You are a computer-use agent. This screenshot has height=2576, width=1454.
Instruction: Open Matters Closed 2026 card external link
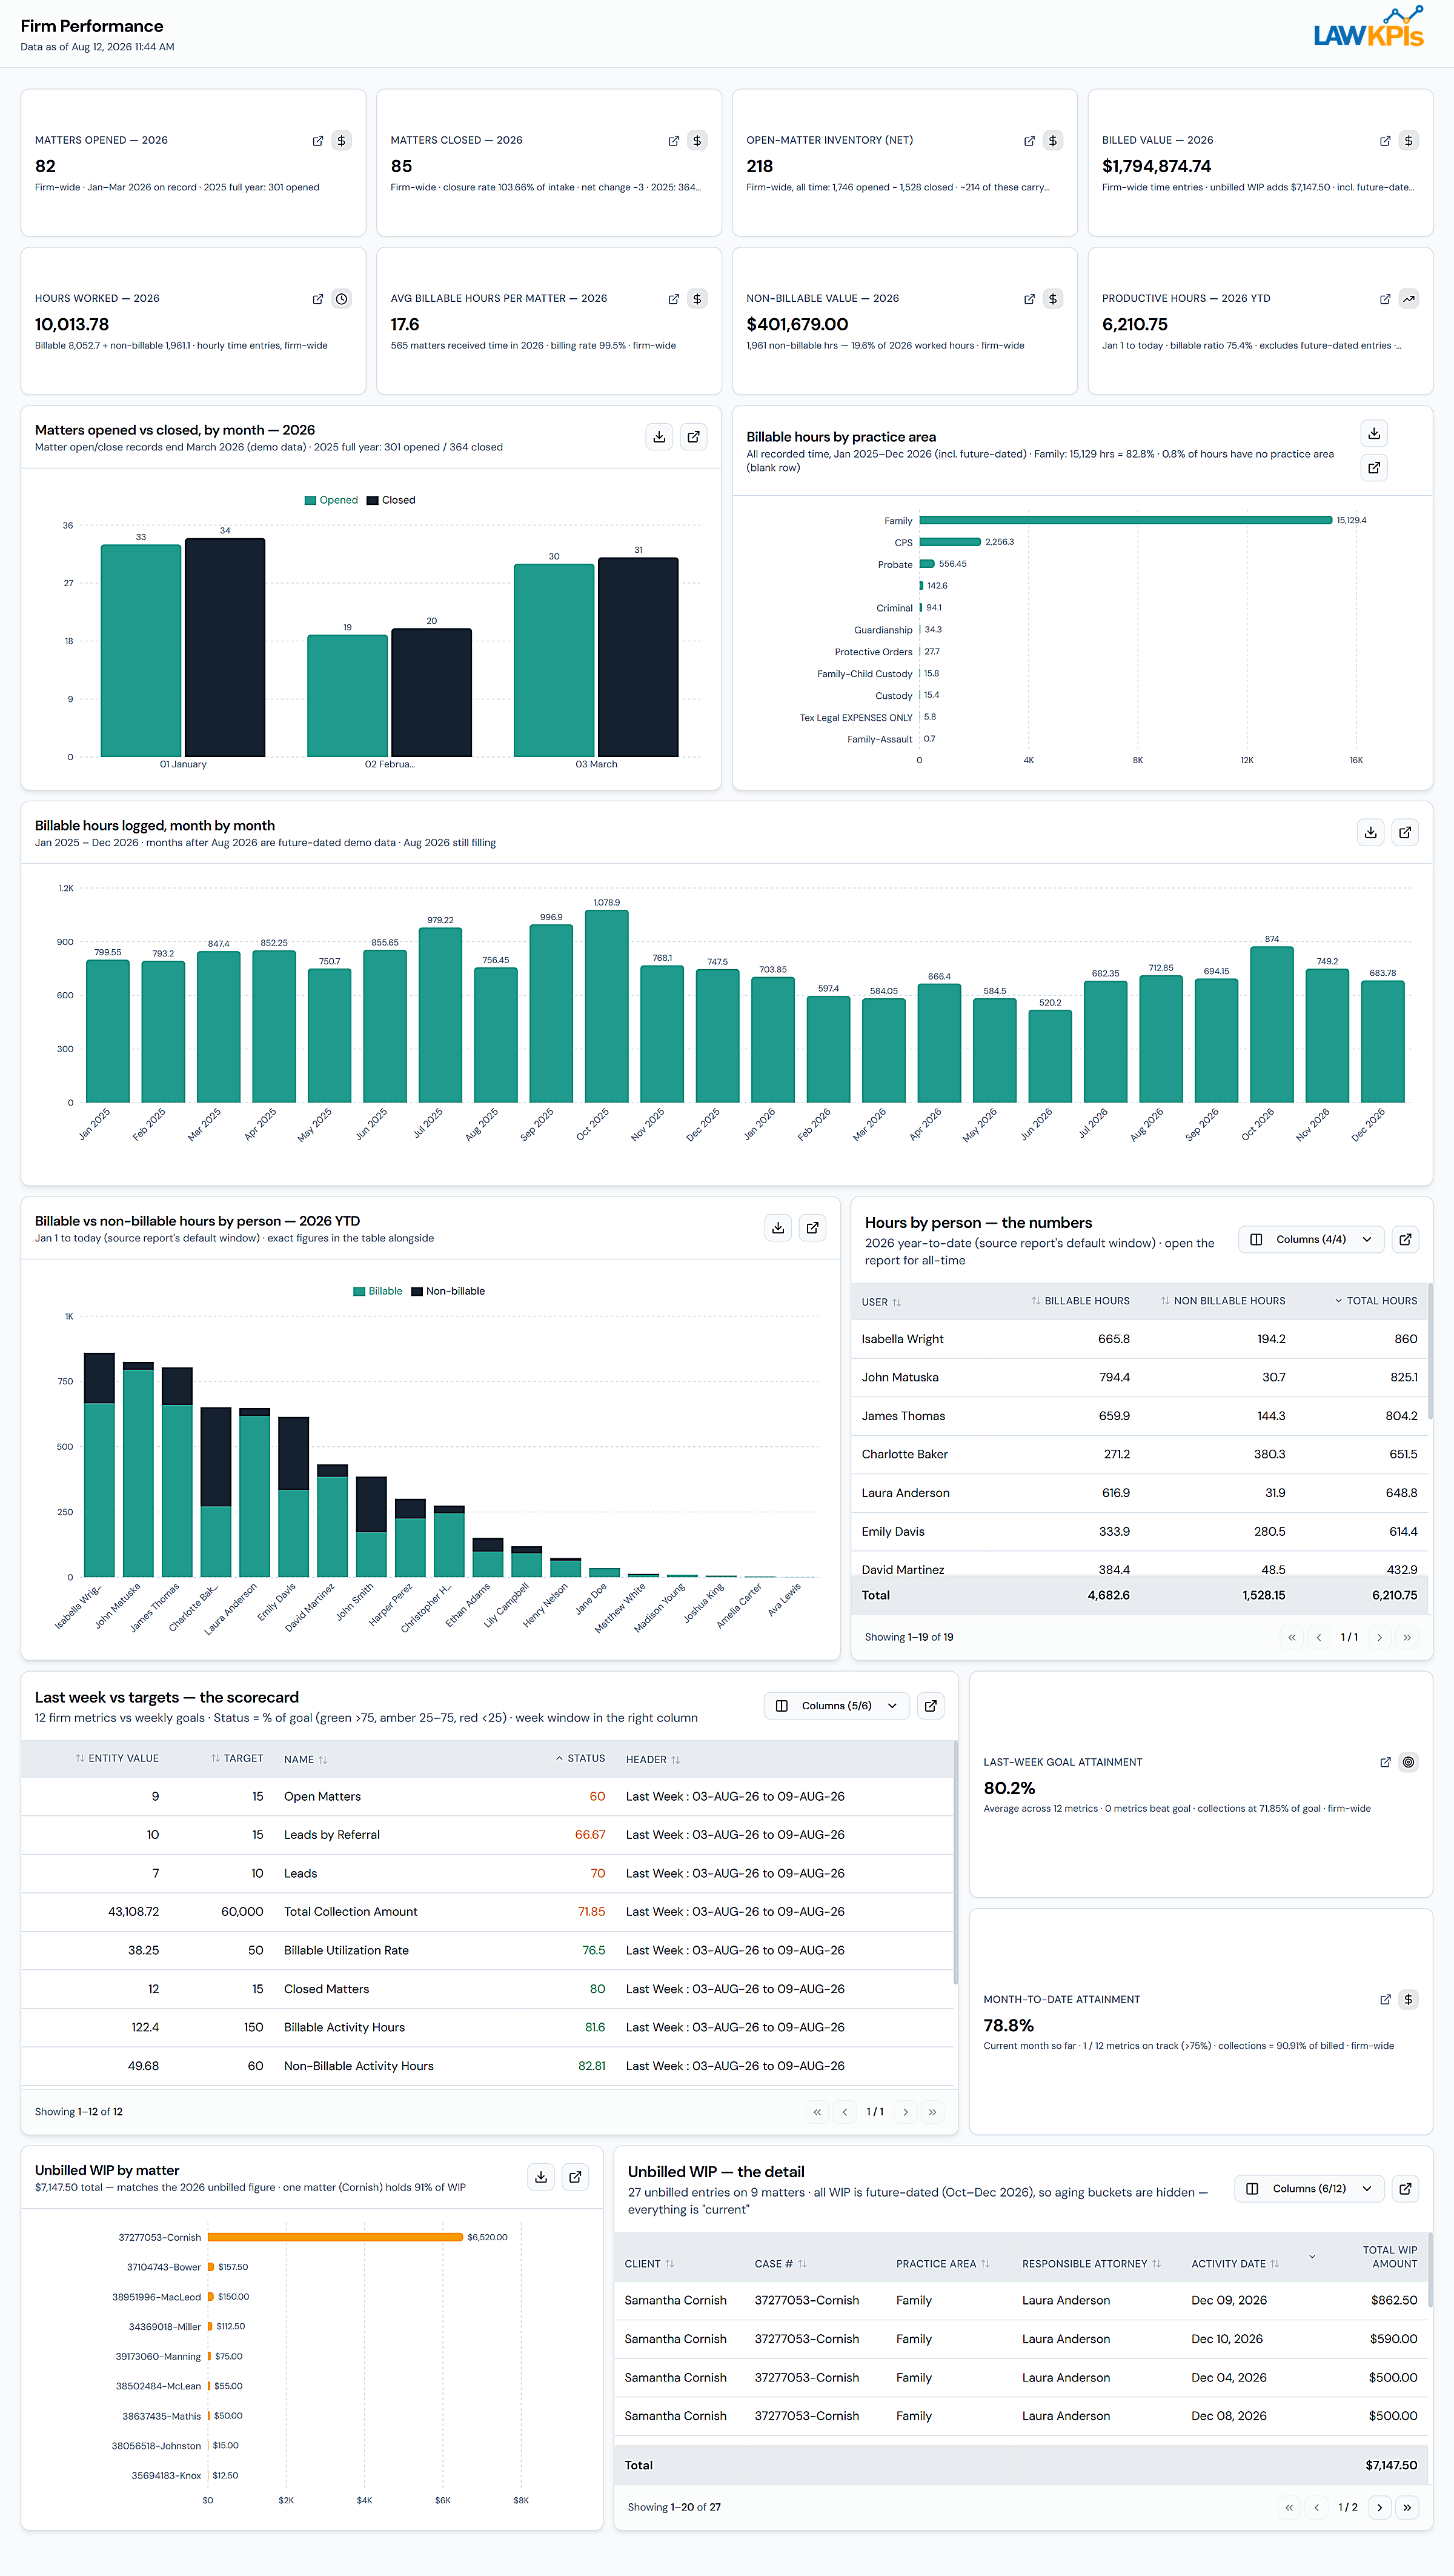(x=674, y=141)
